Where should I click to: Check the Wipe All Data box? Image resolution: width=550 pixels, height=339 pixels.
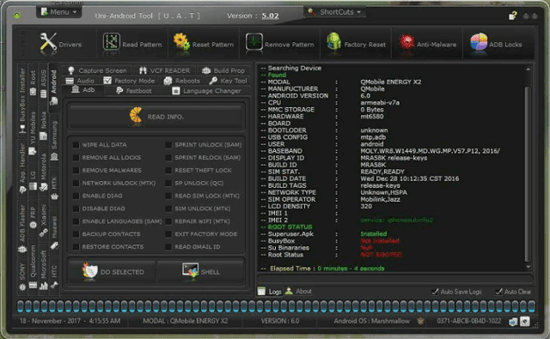click(x=76, y=145)
